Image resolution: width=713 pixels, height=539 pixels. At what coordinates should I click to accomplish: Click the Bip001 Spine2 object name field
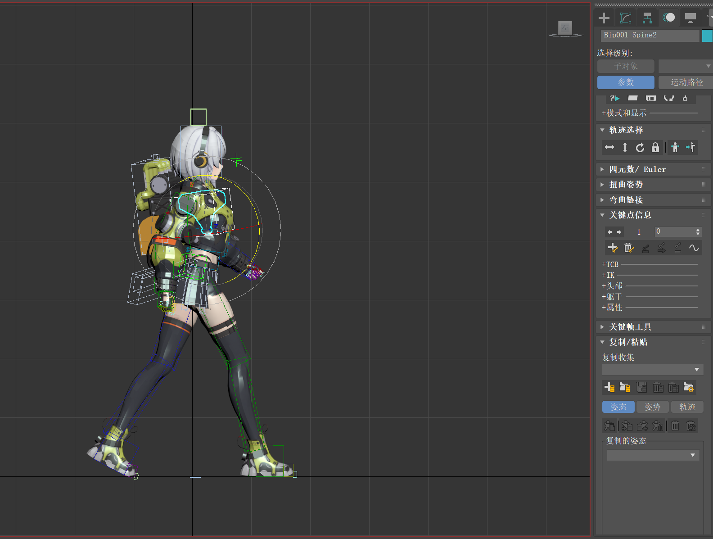(x=650, y=35)
